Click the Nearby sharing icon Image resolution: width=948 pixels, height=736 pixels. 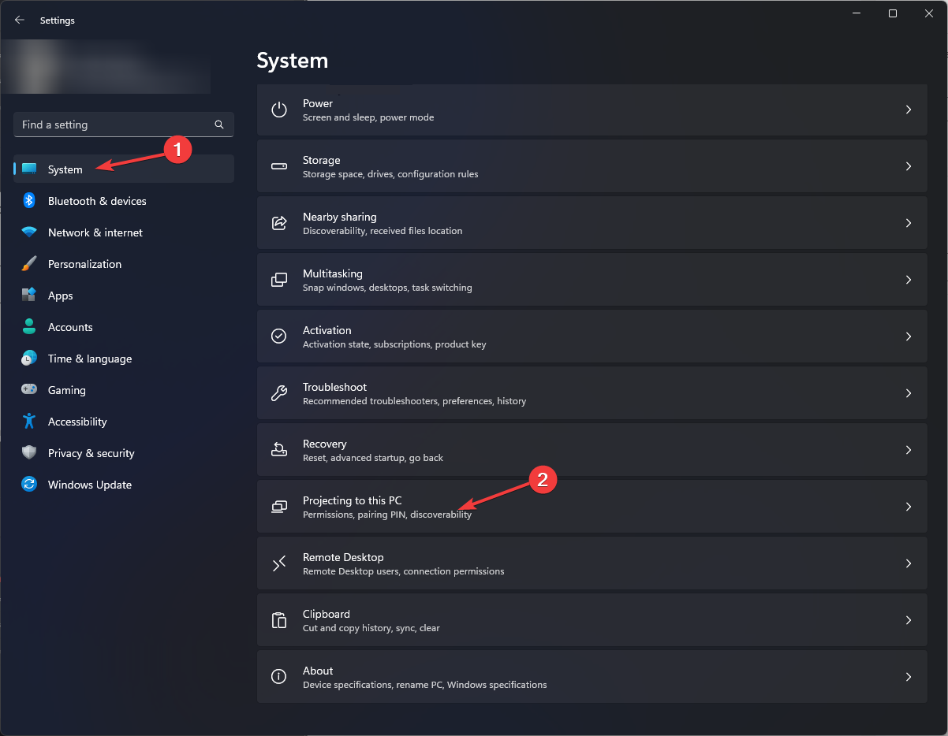coord(279,223)
